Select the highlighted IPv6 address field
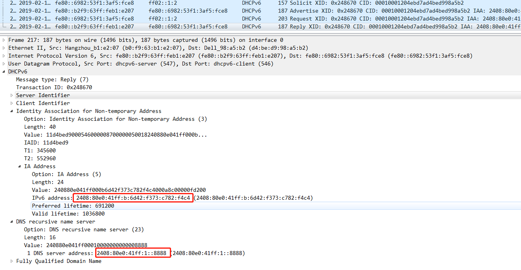The width and height of the screenshot is (521, 270). [132, 198]
